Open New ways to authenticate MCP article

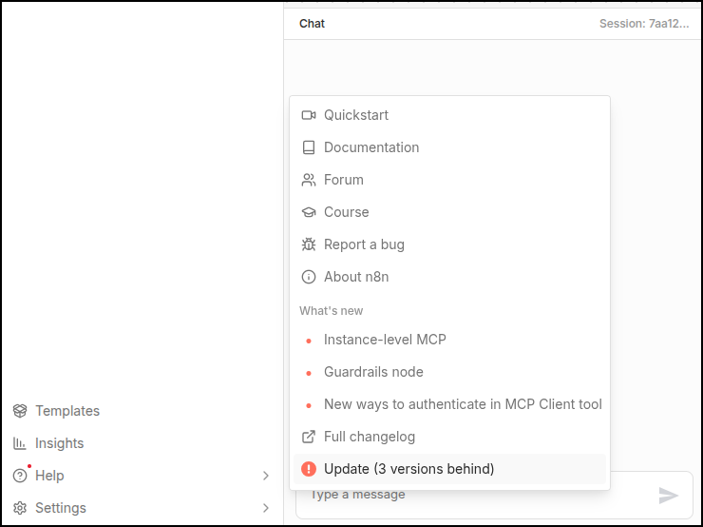click(463, 404)
